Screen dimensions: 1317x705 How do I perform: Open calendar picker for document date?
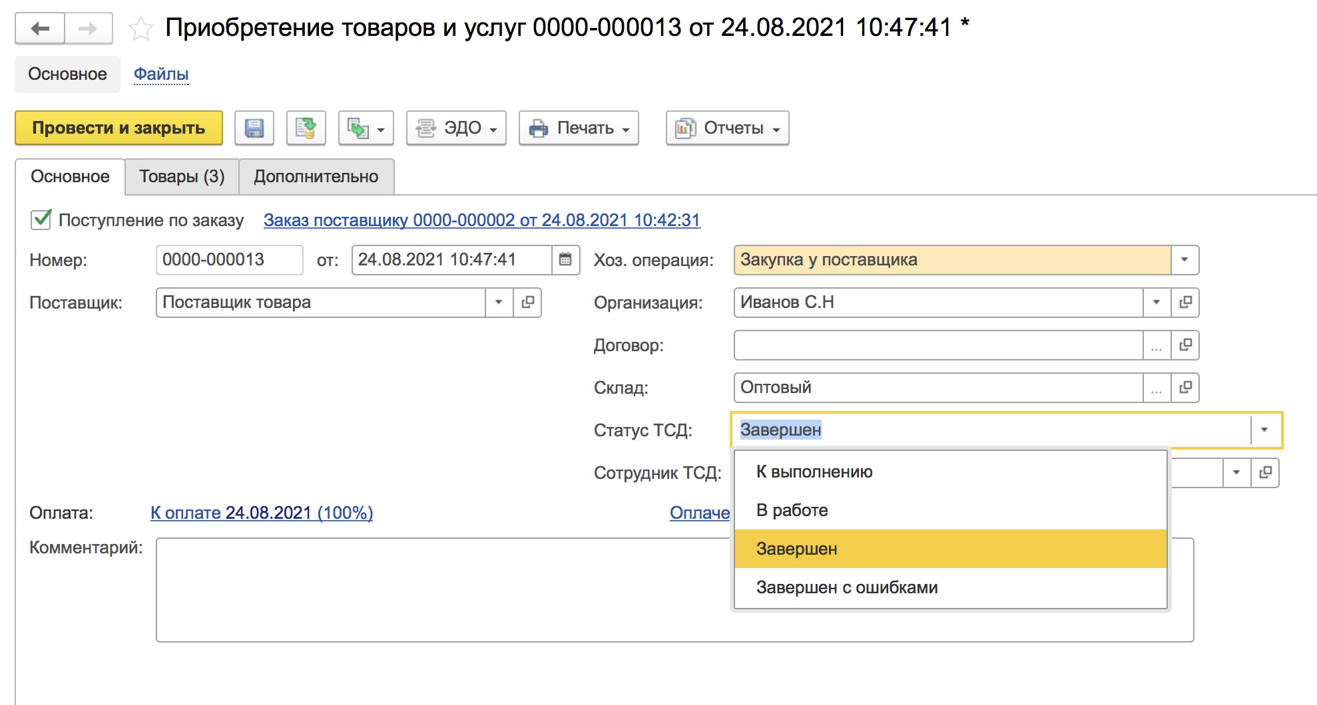point(565,259)
